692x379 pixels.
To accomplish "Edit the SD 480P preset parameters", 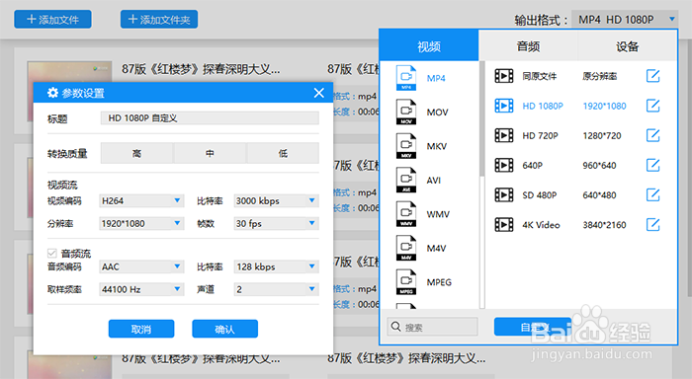I will [x=652, y=194].
